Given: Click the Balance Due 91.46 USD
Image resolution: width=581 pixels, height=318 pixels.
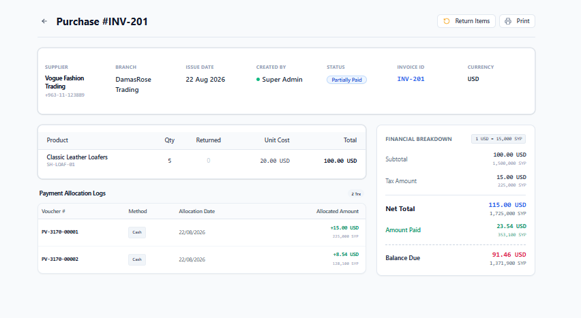Looking at the screenshot, I should pos(509,254).
